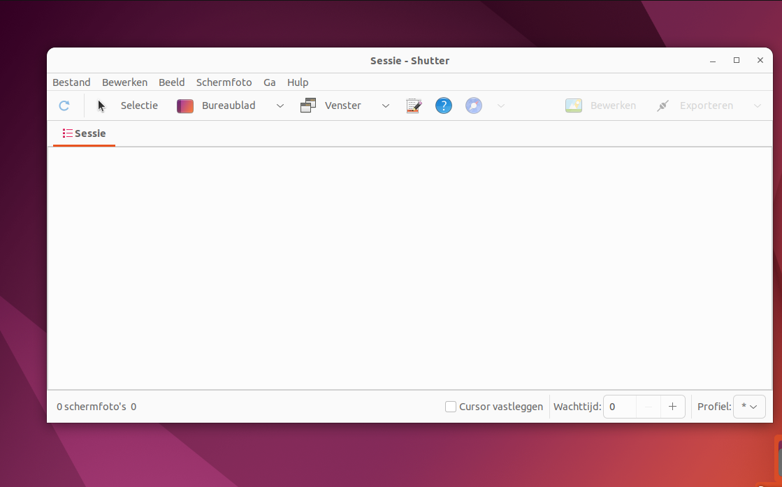Click the blue question mark tooltip capture icon
The width and height of the screenshot is (782, 487).
pyautogui.click(x=443, y=106)
